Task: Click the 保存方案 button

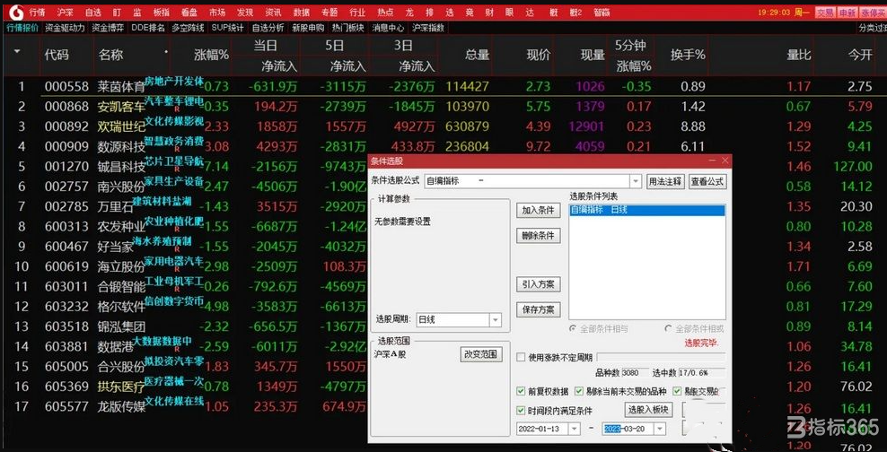Action: [538, 309]
